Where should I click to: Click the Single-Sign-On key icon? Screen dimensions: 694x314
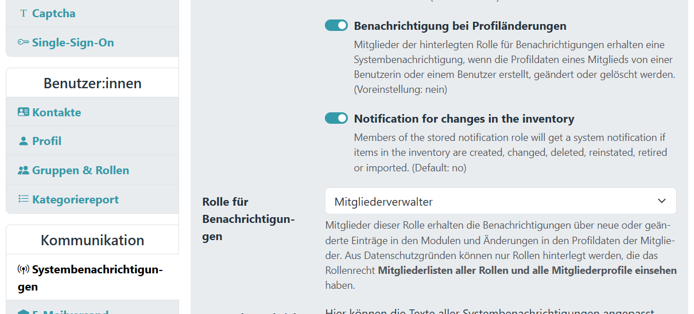point(23,42)
